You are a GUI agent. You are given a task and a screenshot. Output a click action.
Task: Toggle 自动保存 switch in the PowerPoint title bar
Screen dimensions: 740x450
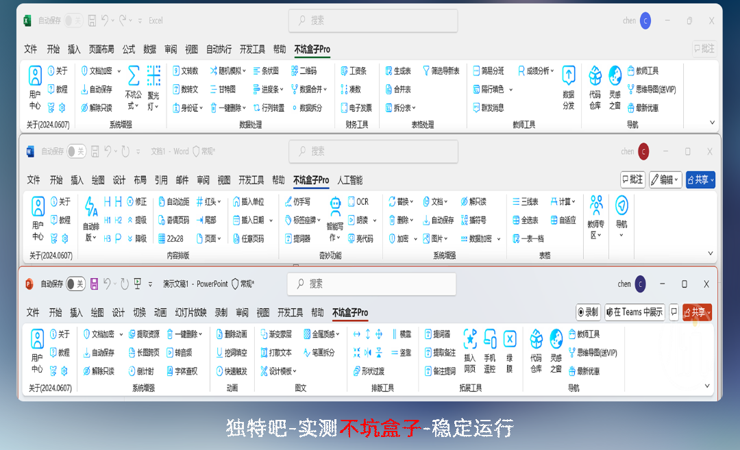click(x=75, y=284)
